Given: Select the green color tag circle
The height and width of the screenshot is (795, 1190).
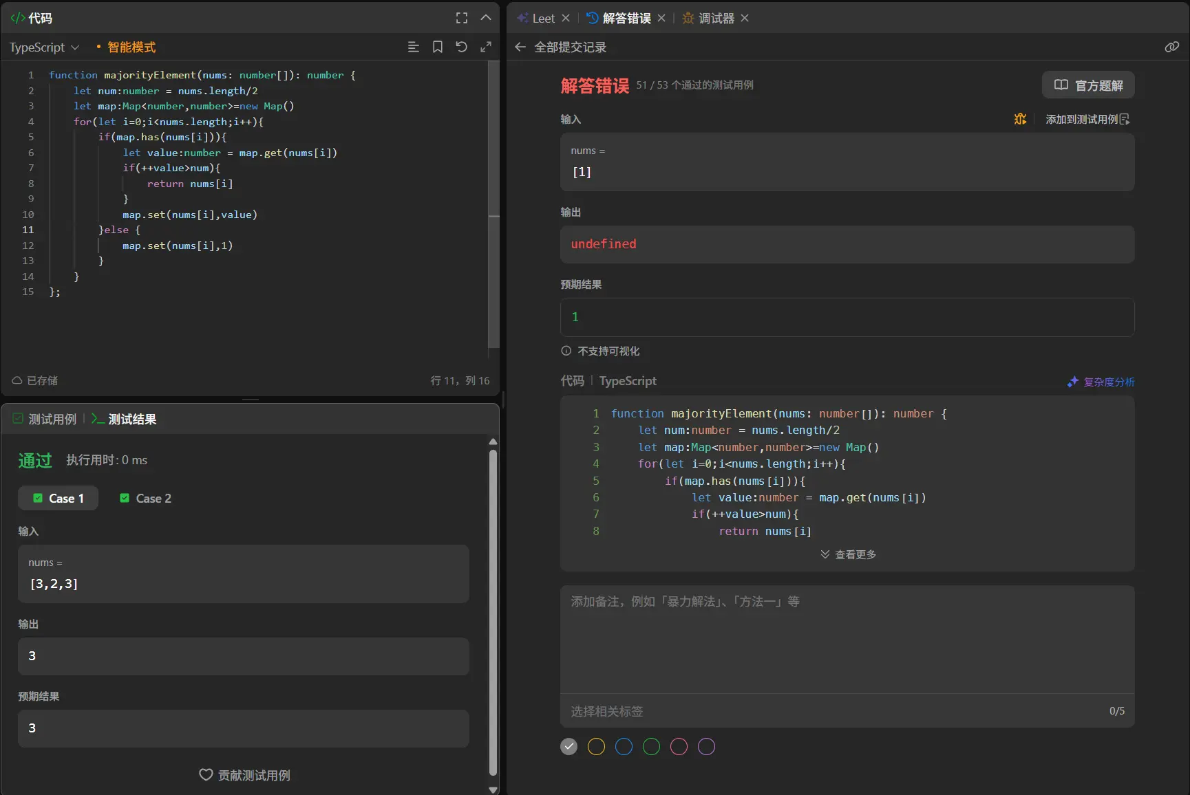Looking at the screenshot, I should pyautogui.click(x=651, y=746).
